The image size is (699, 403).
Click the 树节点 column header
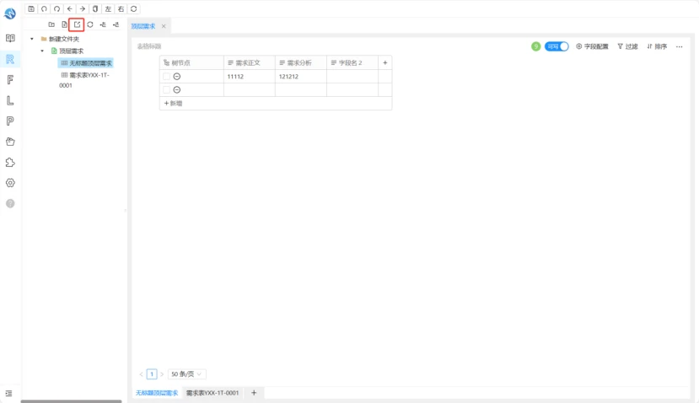(x=191, y=63)
